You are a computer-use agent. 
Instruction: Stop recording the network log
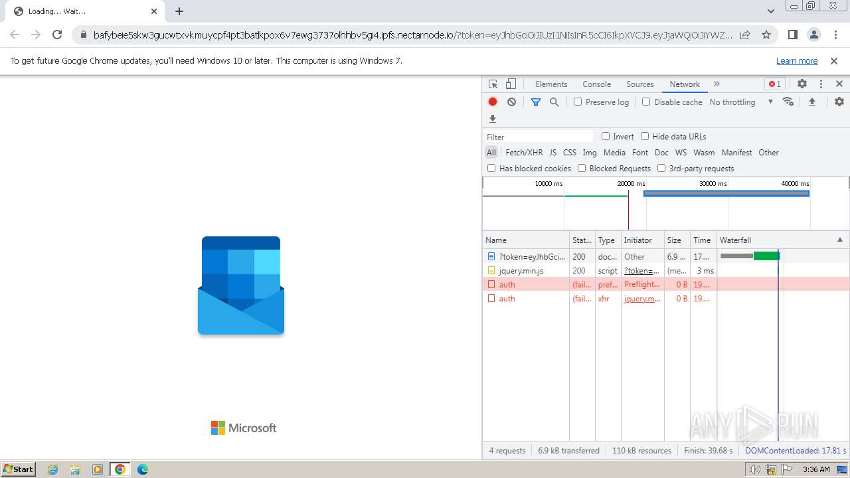[493, 102]
